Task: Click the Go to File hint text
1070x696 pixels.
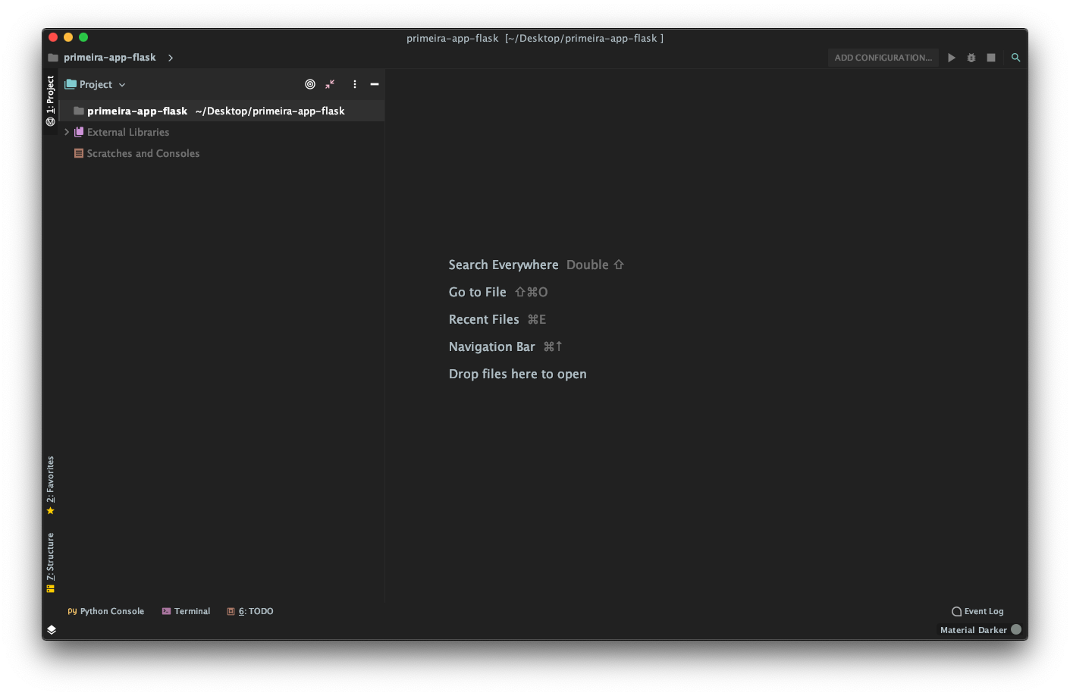Action: click(478, 292)
